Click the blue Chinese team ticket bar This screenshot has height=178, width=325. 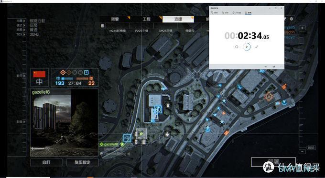pyautogui.click(x=67, y=79)
